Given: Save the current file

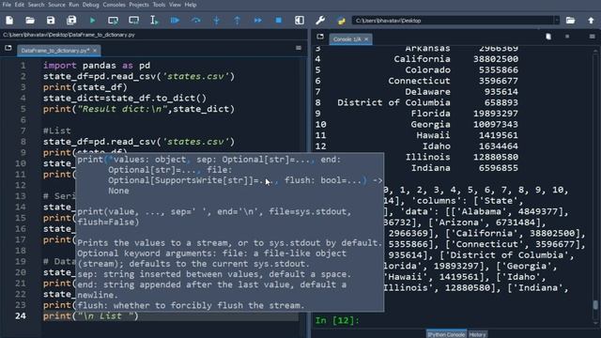Looking at the screenshot, I should [x=51, y=21].
